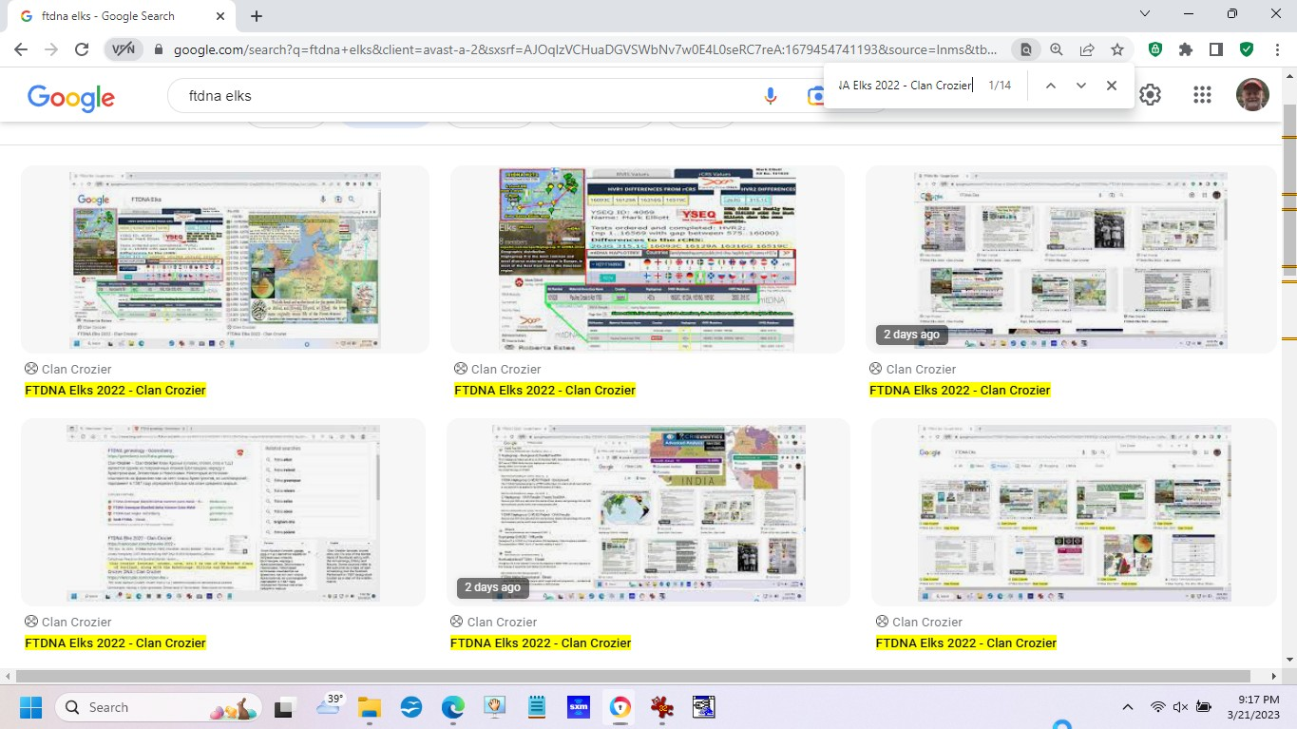Close the find-in-page bar
The width and height of the screenshot is (1297, 729).
(x=1112, y=86)
